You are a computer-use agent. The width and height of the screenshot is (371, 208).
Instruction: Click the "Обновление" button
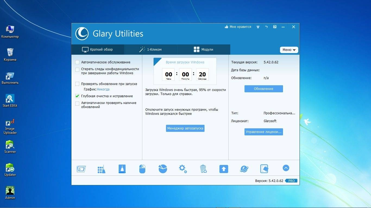tap(264, 89)
